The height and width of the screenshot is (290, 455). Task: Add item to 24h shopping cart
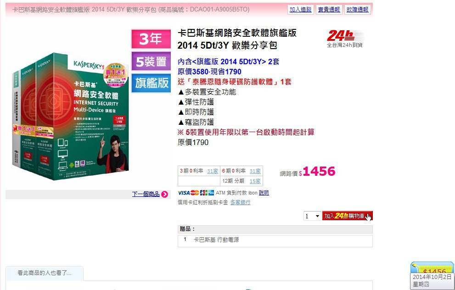[x=348, y=216]
